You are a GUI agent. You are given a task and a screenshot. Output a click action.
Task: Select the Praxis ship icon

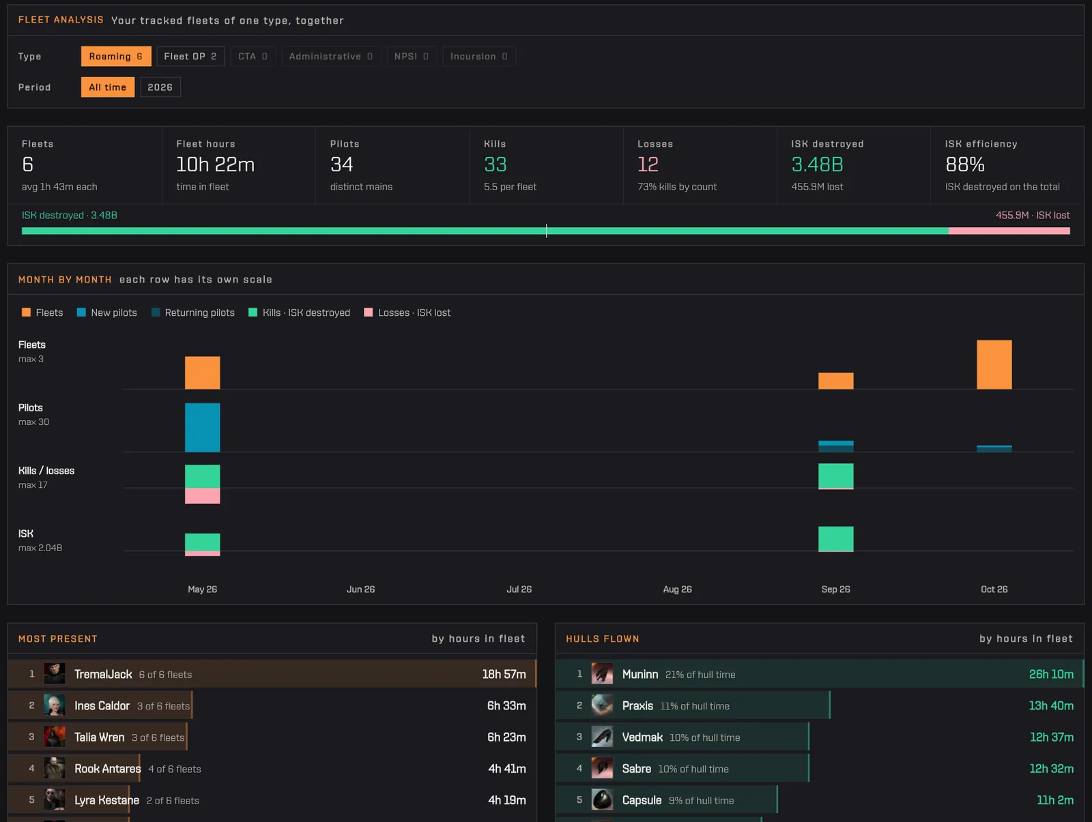[602, 705]
